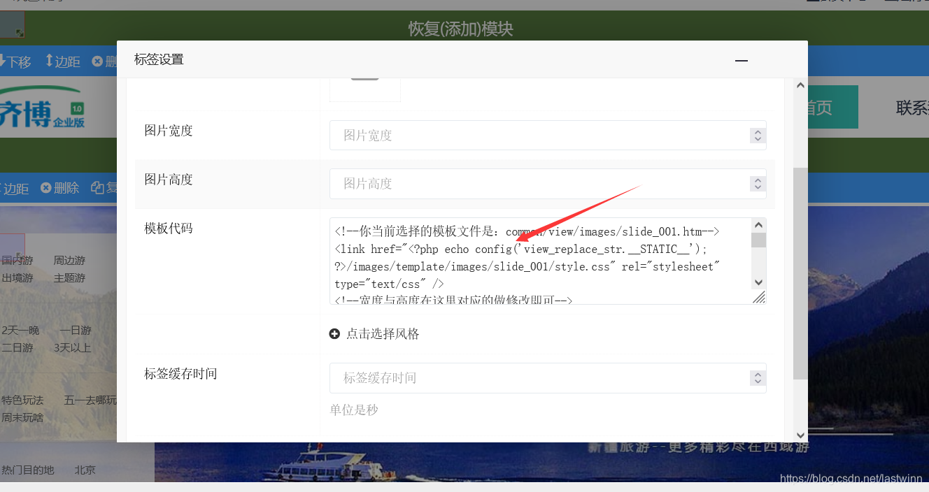
Task: Click the image preview thumbnail above 图片宽度
Action: pyautogui.click(x=365, y=90)
